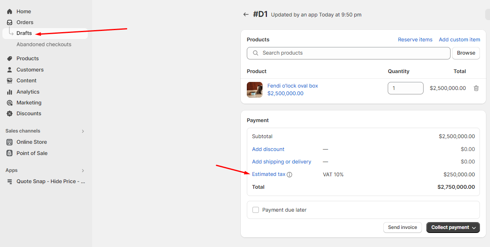Click the Analytics bar chart icon
Screen dimensions: 490x247
(10, 92)
